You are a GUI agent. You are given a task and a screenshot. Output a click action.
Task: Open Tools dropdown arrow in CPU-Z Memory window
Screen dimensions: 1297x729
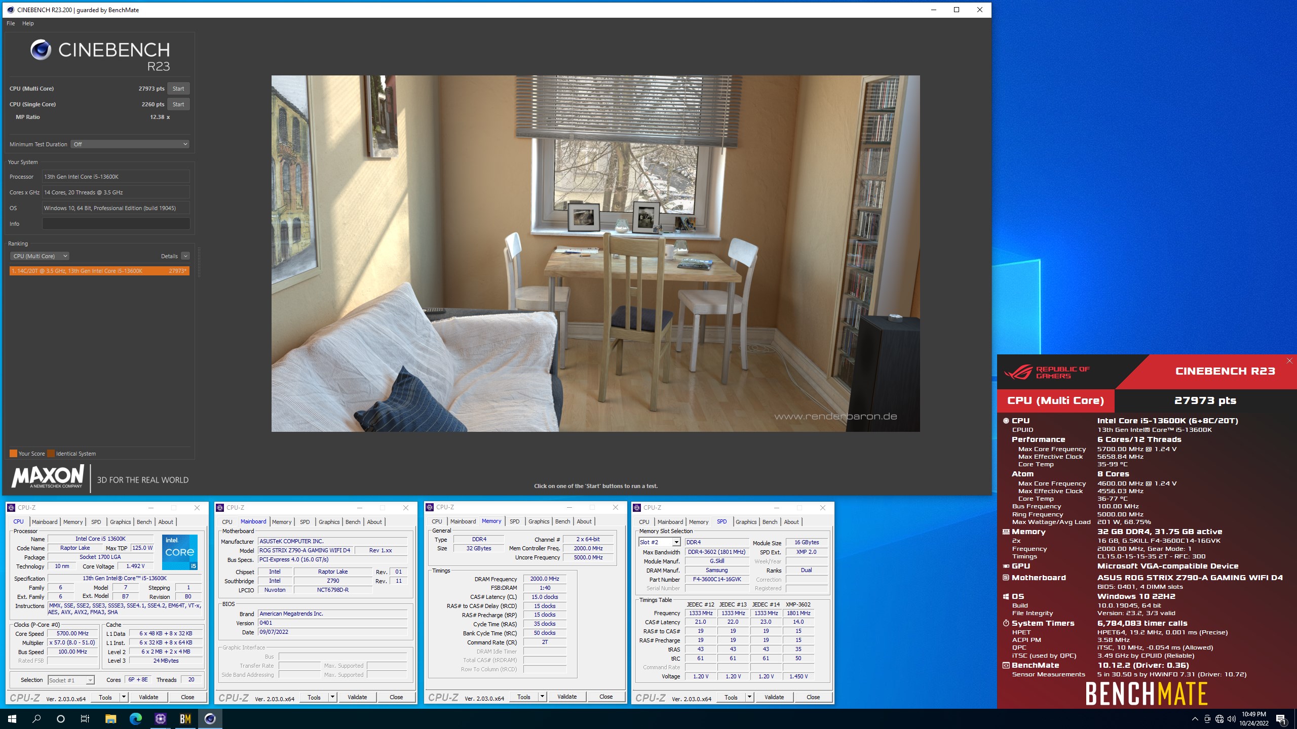pyautogui.click(x=542, y=697)
